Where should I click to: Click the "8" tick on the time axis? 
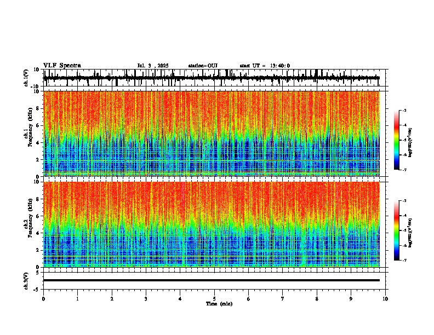point(317,299)
